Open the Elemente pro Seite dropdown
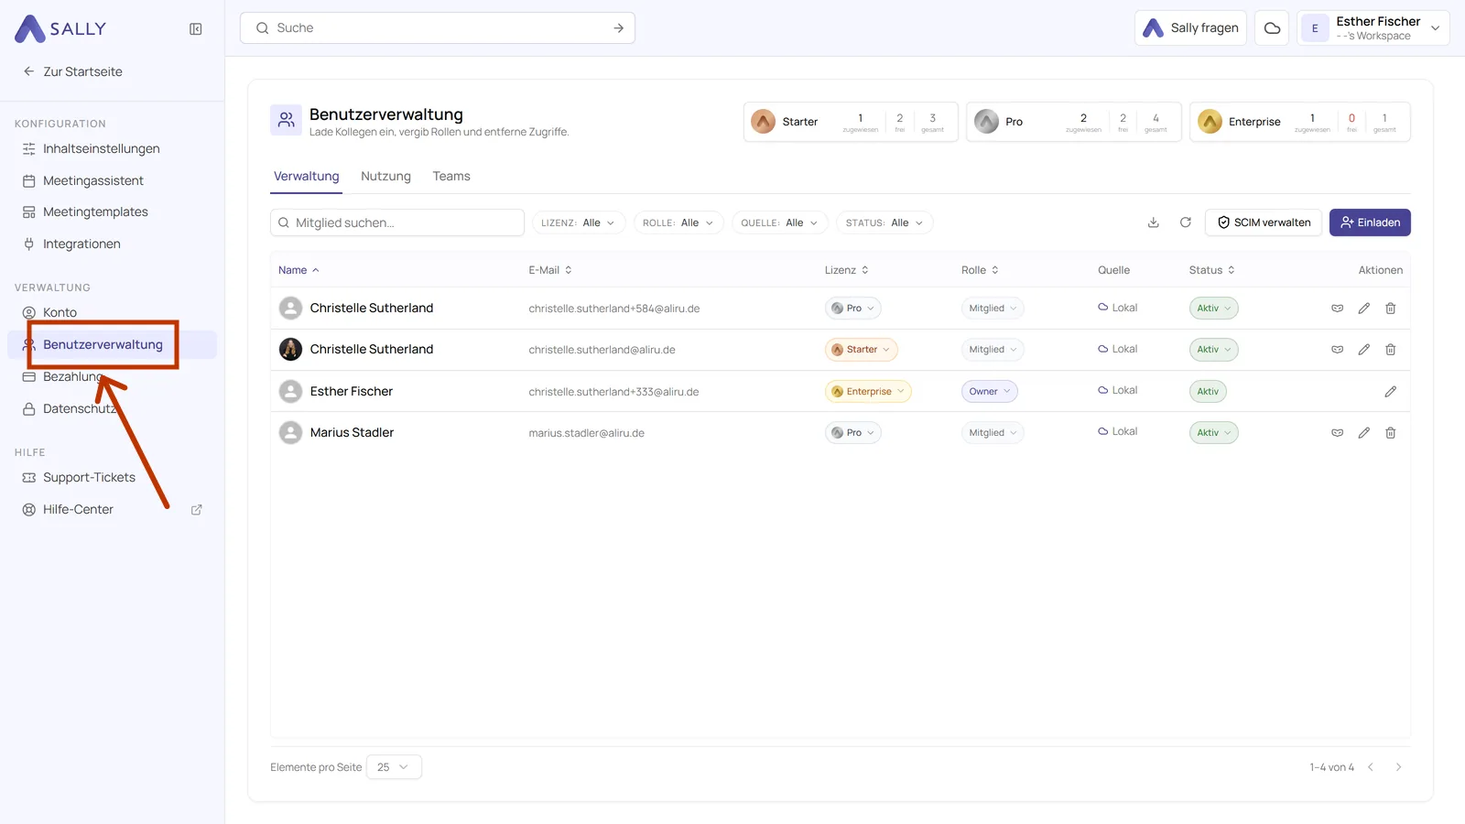 pyautogui.click(x=394, y=767)
